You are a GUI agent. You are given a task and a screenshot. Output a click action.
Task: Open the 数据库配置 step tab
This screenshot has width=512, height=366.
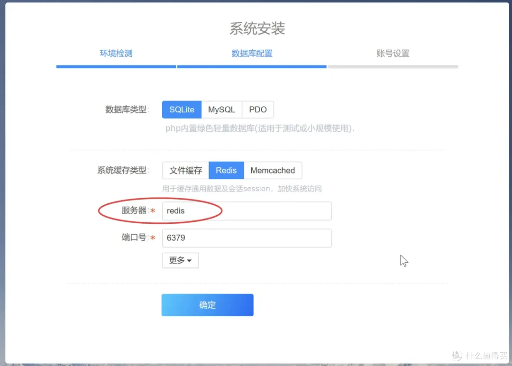pos(252,53)
